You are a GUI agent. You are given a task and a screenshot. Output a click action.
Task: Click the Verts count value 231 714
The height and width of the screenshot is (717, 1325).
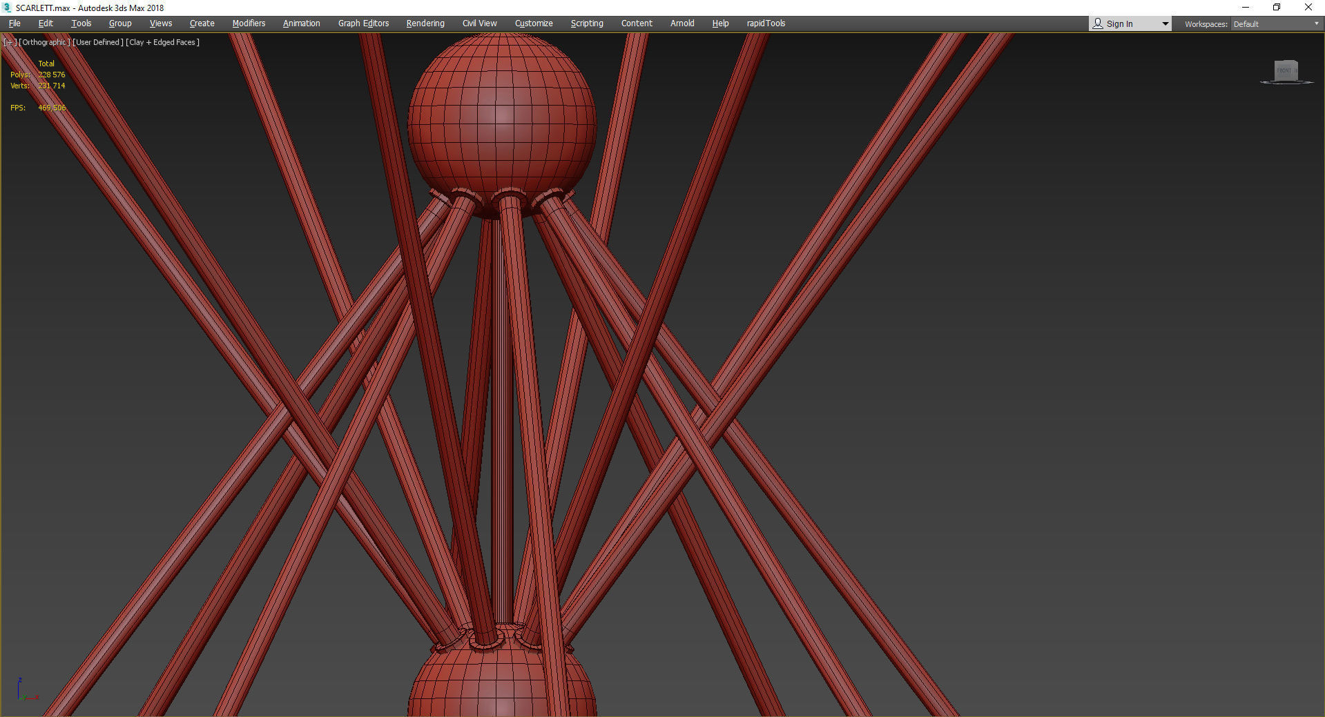tap(52, 86)
